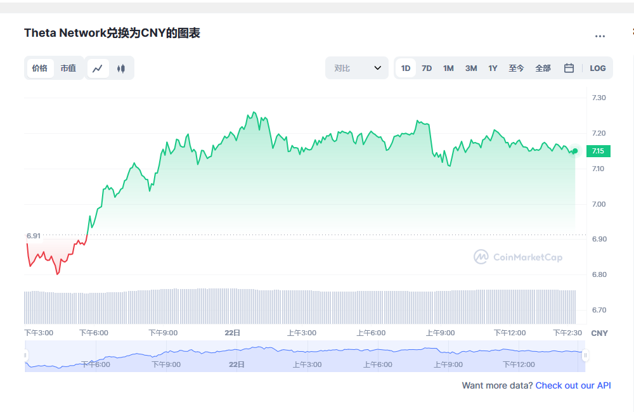Click the 6.70 axis value
This screenshot has height=412, width=634.
click(599, 310)
